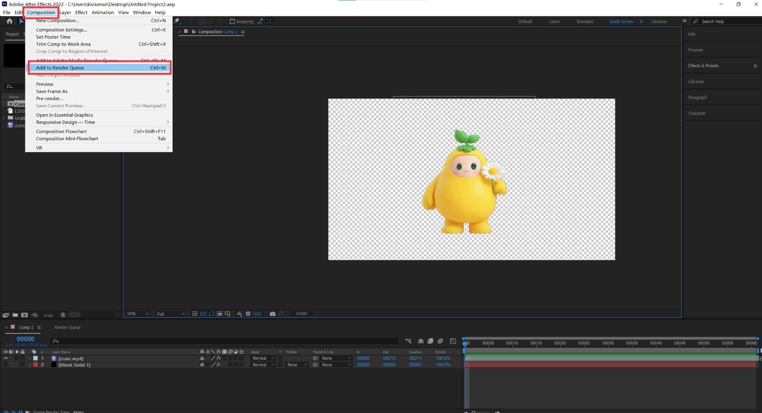Image resolution: width=762 pixels, height=413 pixels.
Task: Show the Black Solid 1 layer visibility
Action: pos(6,365)
